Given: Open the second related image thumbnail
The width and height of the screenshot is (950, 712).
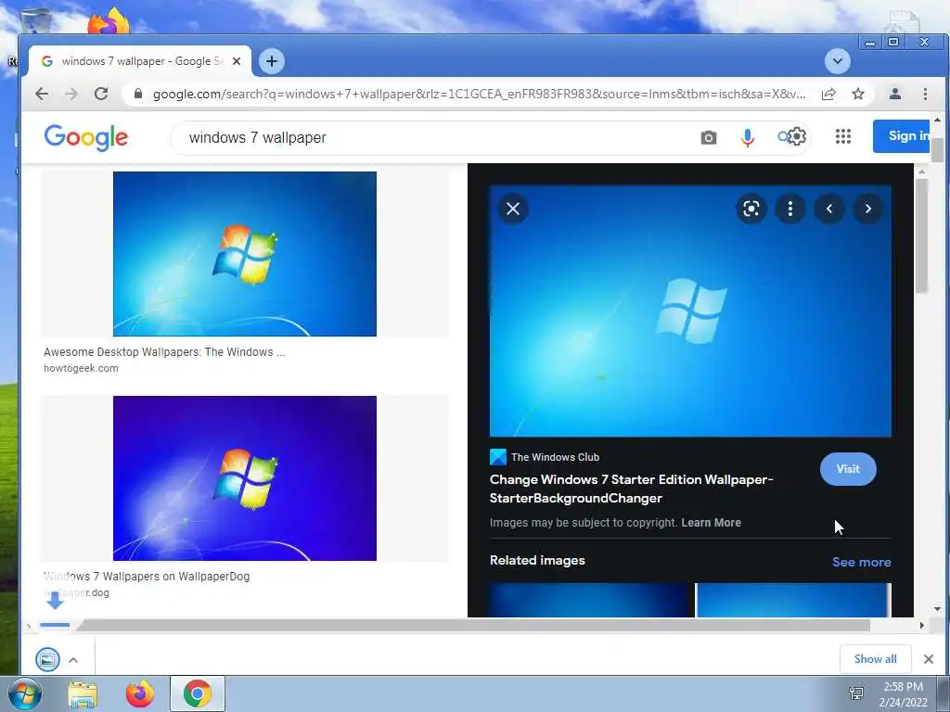Looking at the screenshot, I should pyautogui.click(x=794, y=600).
